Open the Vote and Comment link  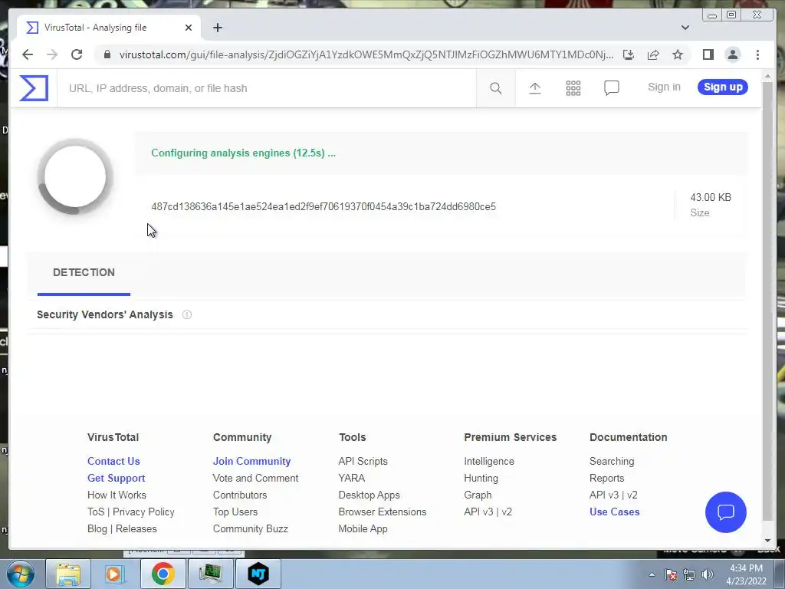point(255,479)
